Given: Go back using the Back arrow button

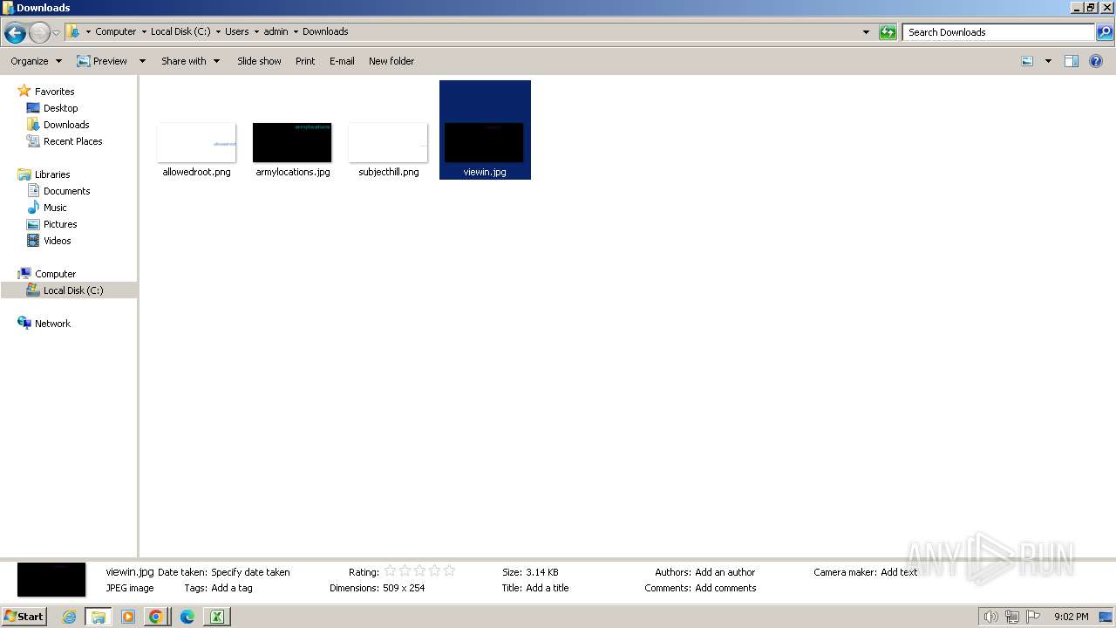Looking at the screenshot, I should click(15, 32).
